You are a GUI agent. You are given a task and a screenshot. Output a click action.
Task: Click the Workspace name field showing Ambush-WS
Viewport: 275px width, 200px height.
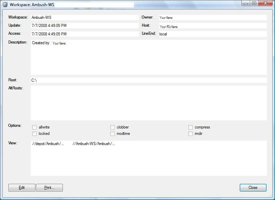click(84, 18)
